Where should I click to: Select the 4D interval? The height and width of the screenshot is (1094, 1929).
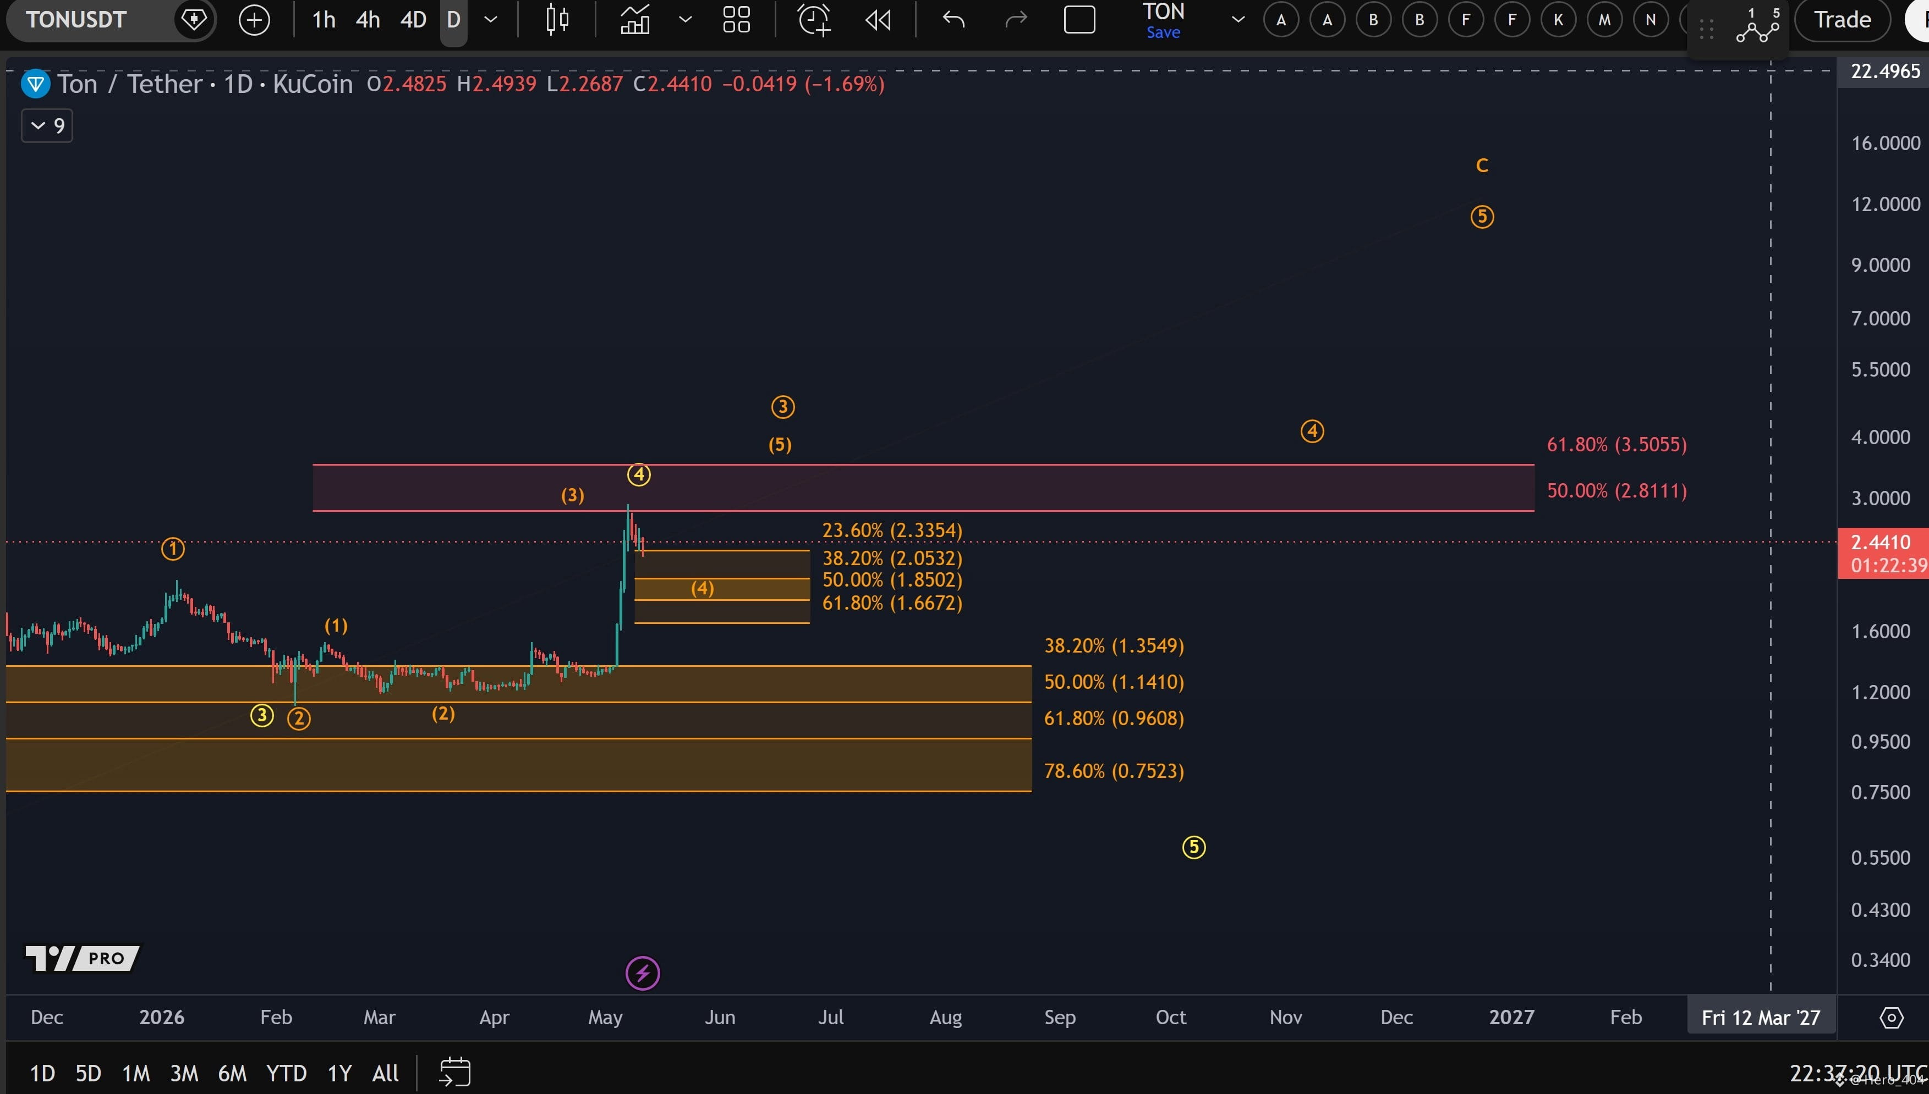(x=413, y=20)
